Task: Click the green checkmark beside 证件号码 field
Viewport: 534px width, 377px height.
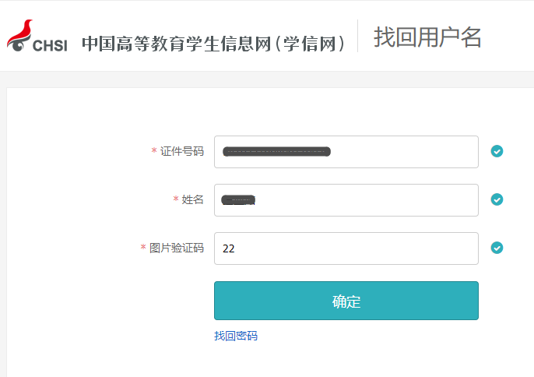Action: pos(497,151)
